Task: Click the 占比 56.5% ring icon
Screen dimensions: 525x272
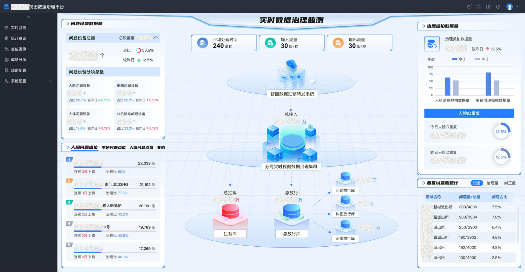Action: click(139, 50)
